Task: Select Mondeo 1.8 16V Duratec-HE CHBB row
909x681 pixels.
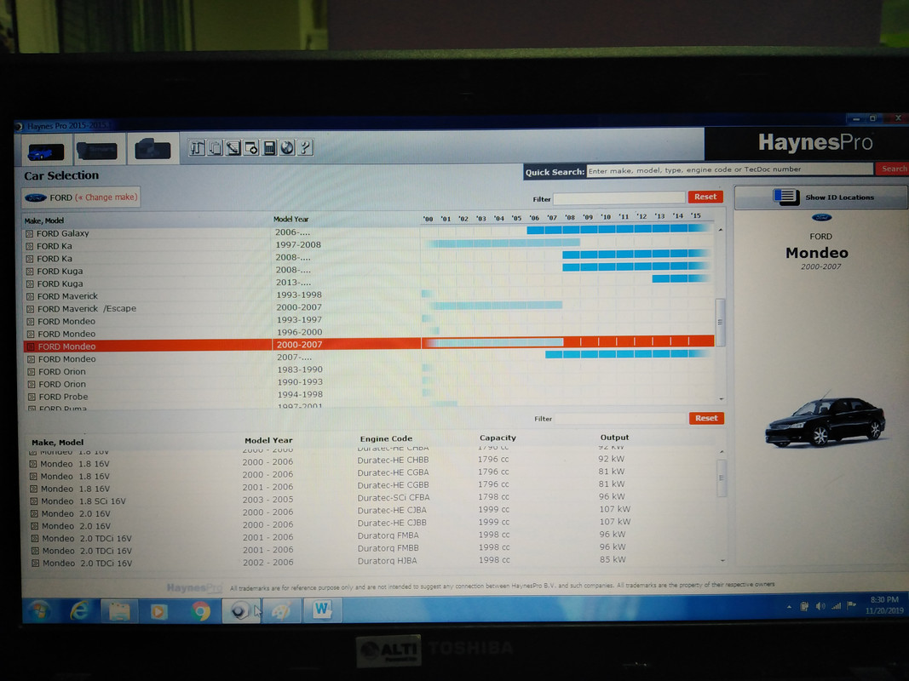Action: 371,462
